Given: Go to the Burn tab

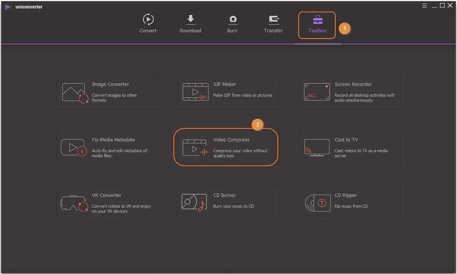Looking at the screenshot, I should click(x=232, y=24).
